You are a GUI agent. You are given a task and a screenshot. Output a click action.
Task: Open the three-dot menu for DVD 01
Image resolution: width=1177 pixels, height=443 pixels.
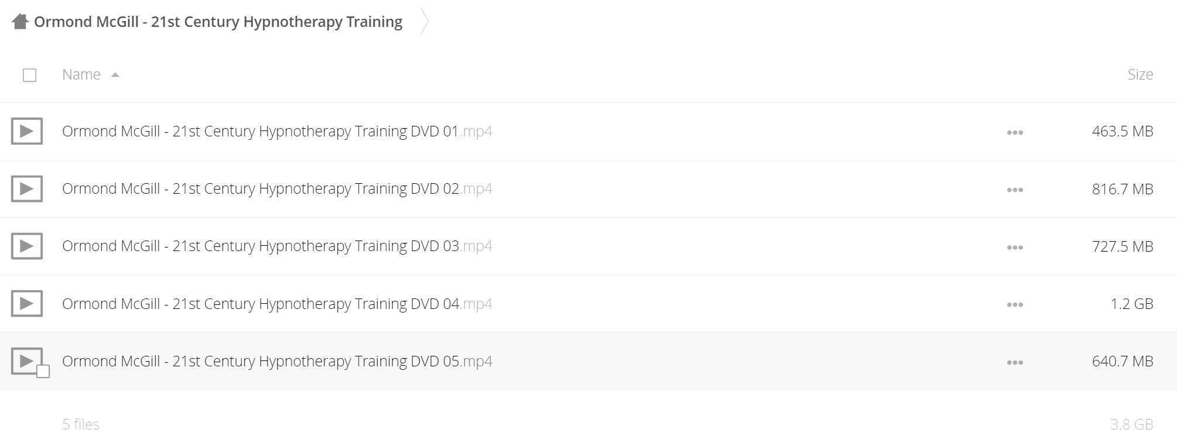[1015, 132]
